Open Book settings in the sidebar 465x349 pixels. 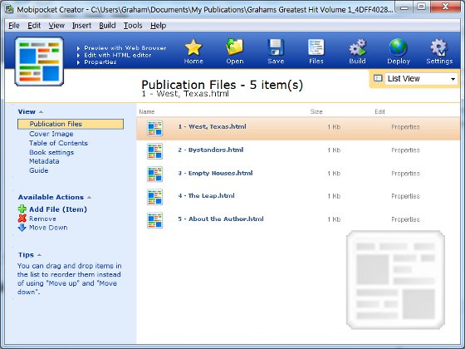(x=51, y=152)
